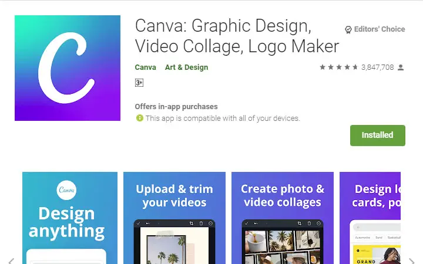The image size is (423, 264).
Task: Show next screenshots with right arrow
Action: (412, 260)
